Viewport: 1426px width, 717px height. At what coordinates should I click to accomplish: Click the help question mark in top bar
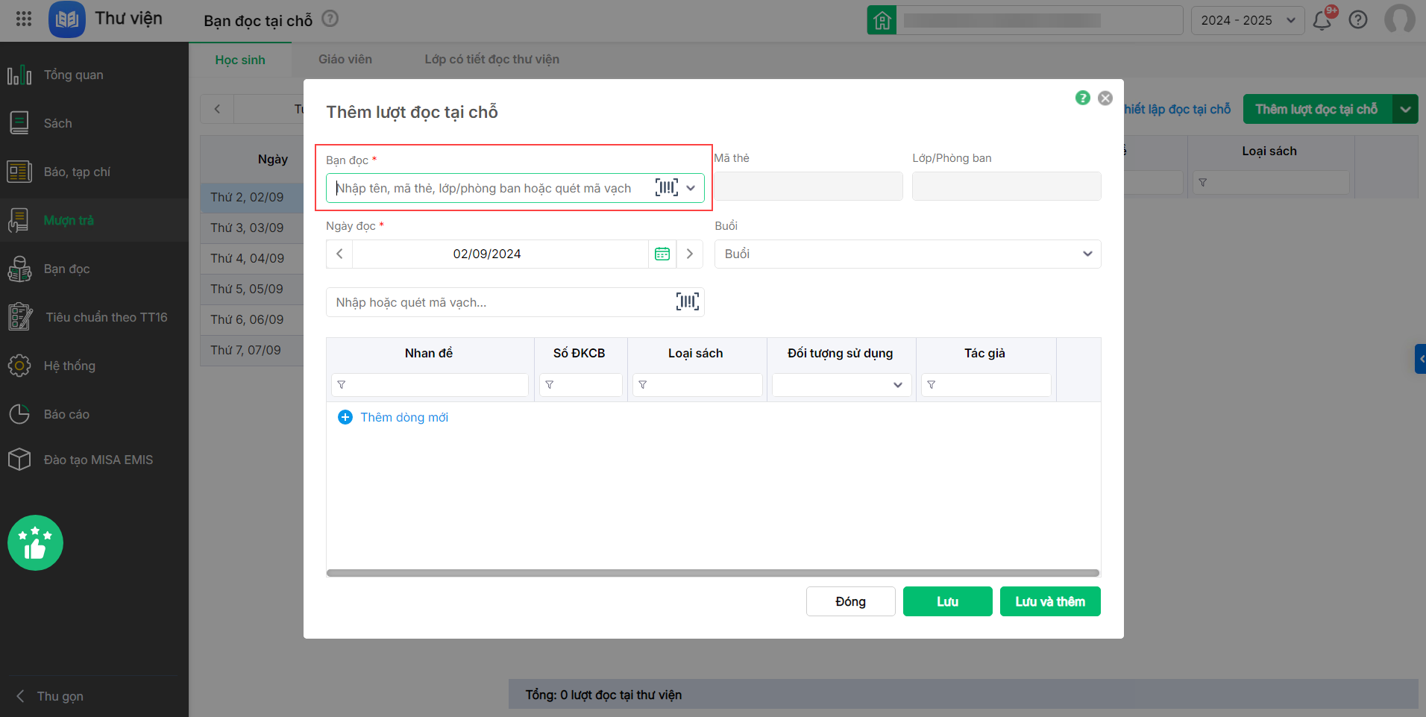1358,20
